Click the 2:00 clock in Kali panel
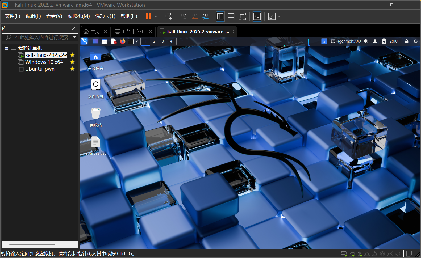The image size is (421, 258). (x=394, y=41)
